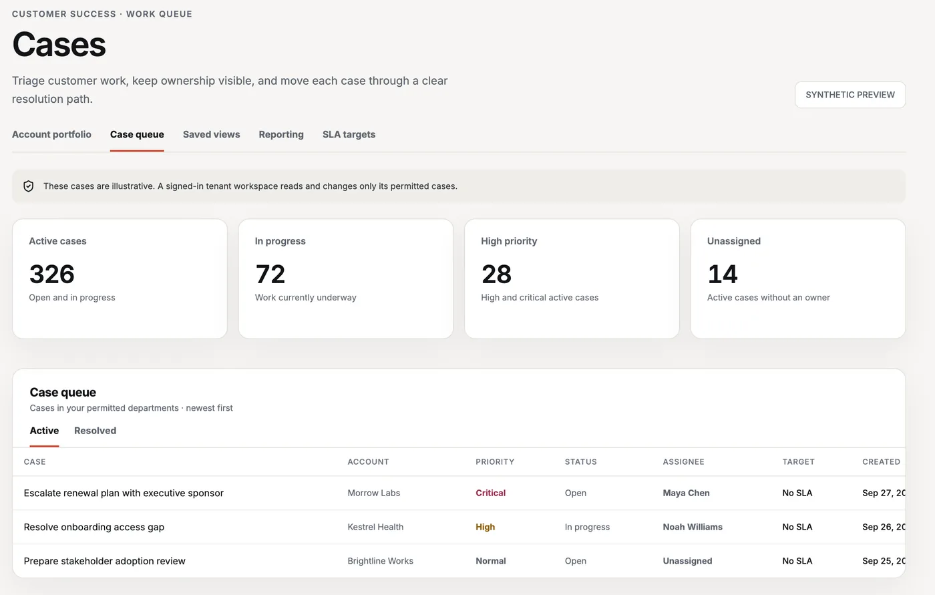
Task: Switch to the Saved views tab
Action: pyautogui.click(x=211, y=134)
